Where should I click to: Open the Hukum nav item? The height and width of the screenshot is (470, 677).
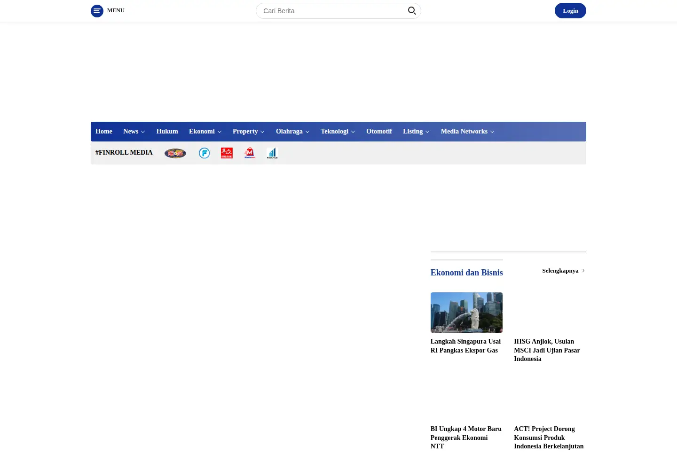(x=167, y=132)
